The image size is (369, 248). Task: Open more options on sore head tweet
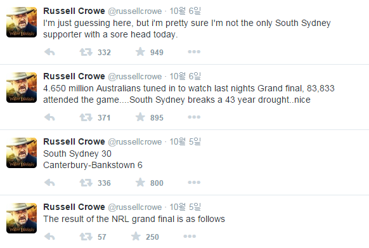[x=194, y=52]
